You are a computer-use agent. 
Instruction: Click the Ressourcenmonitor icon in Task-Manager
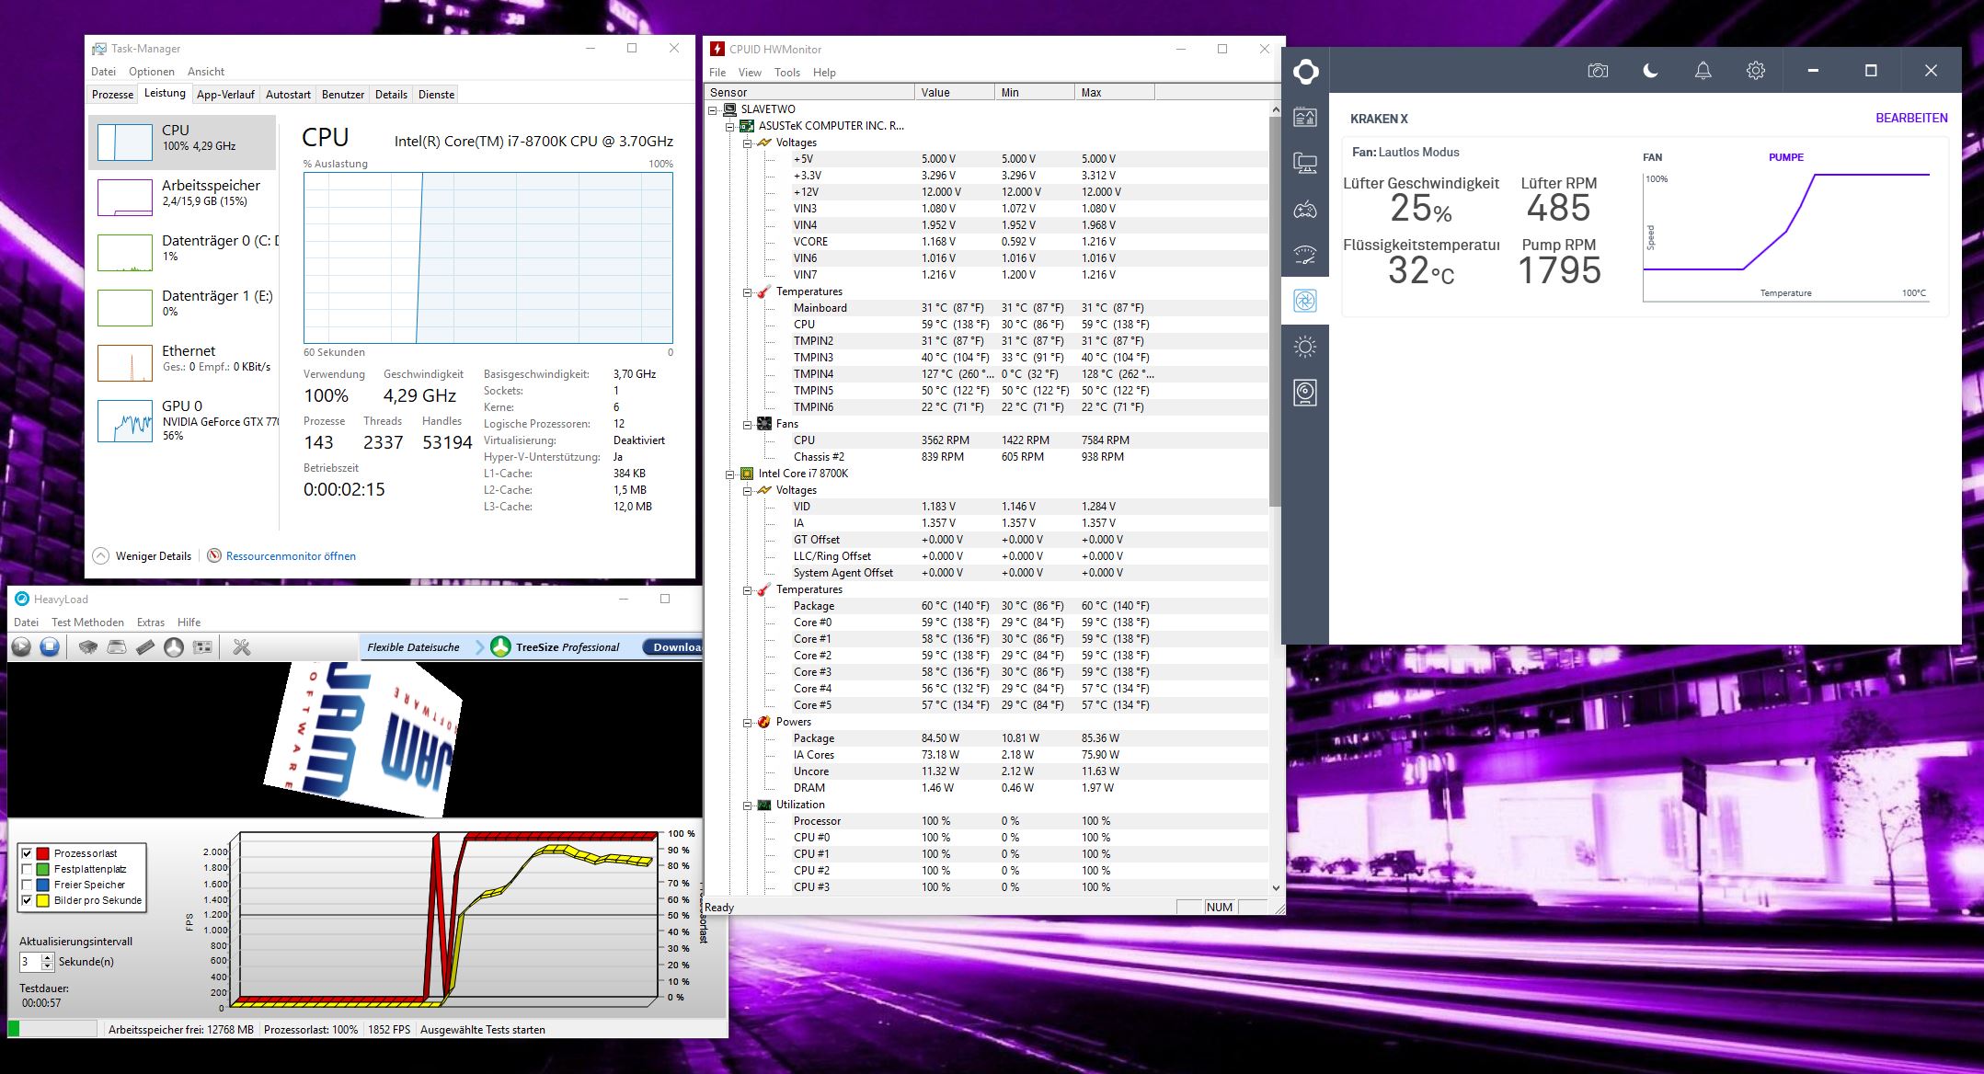214,555
